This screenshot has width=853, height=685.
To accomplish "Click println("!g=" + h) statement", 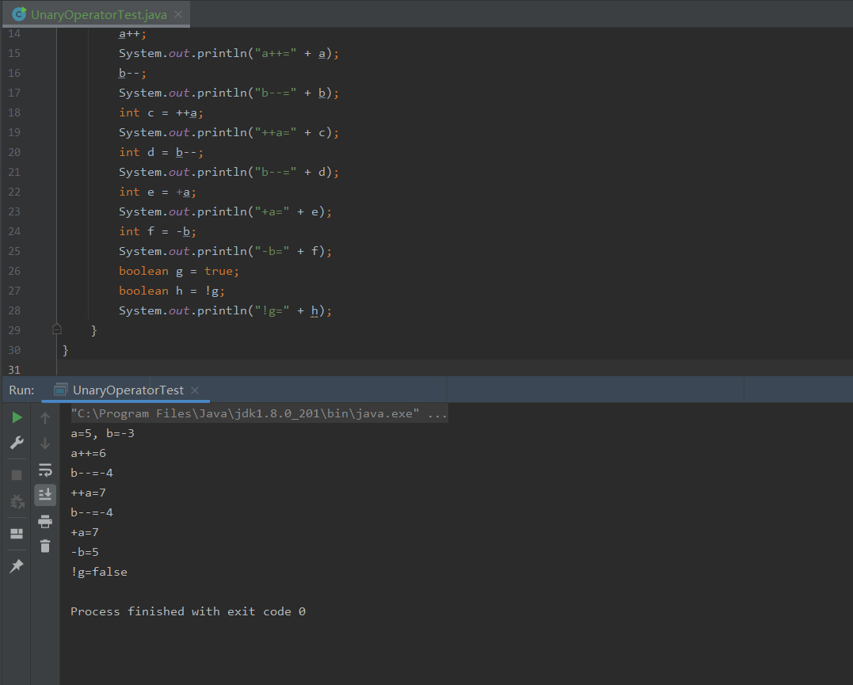I will coord(225,310).
